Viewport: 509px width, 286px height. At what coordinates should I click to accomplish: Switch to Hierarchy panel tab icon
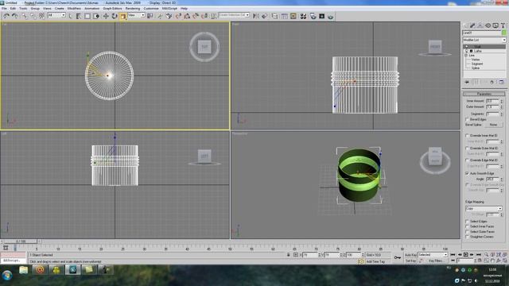[480, 25]
